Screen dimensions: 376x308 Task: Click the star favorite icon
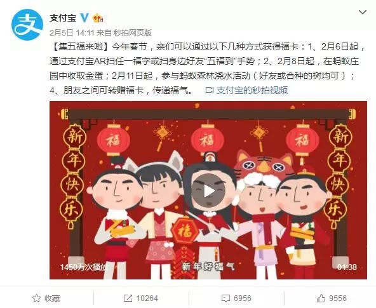[x=36, y=298]
